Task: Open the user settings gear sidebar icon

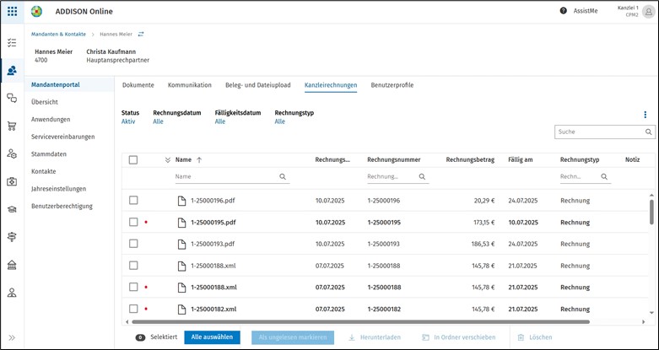Action: [x=12, y=153]
